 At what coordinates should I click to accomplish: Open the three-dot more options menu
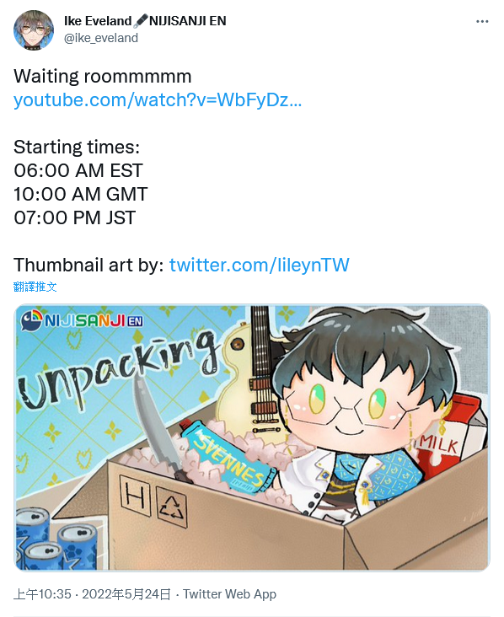tap(482, 21)
